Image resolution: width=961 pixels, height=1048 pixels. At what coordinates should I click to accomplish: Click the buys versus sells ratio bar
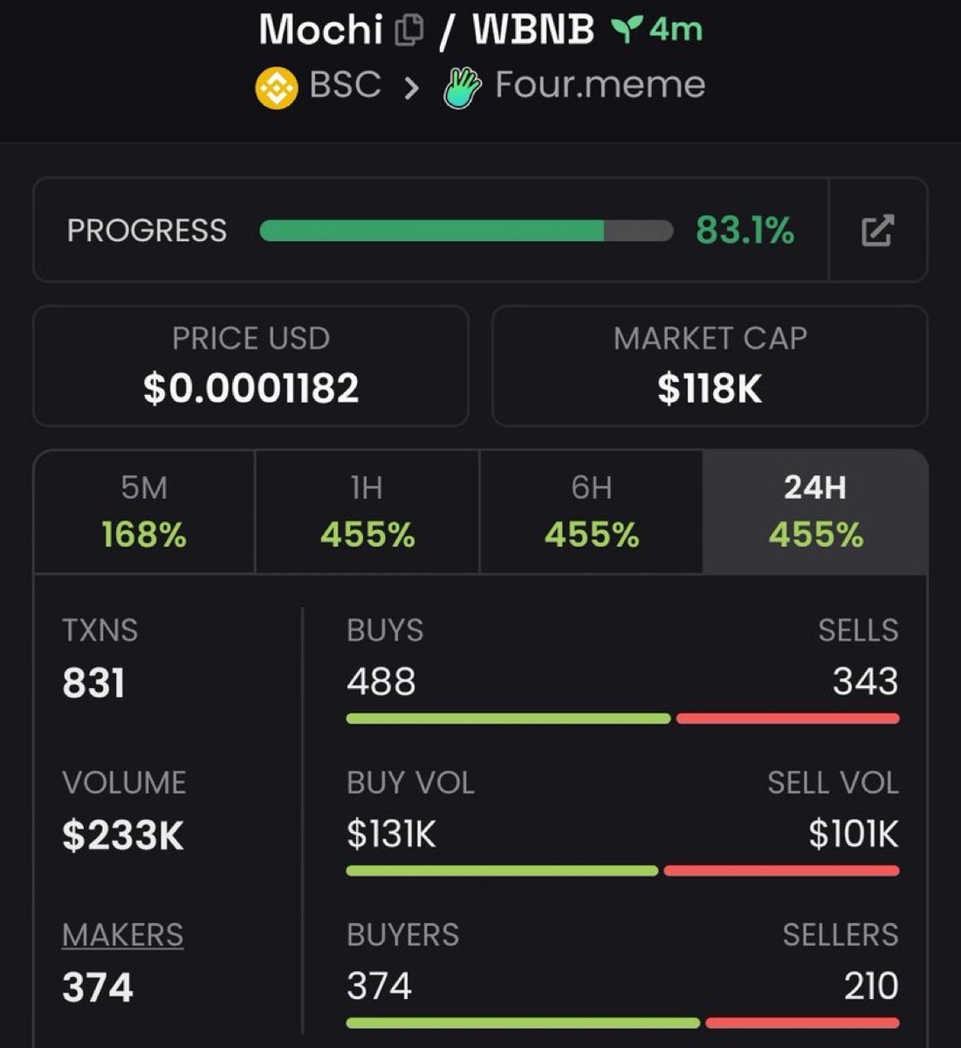tap(622, 719)
